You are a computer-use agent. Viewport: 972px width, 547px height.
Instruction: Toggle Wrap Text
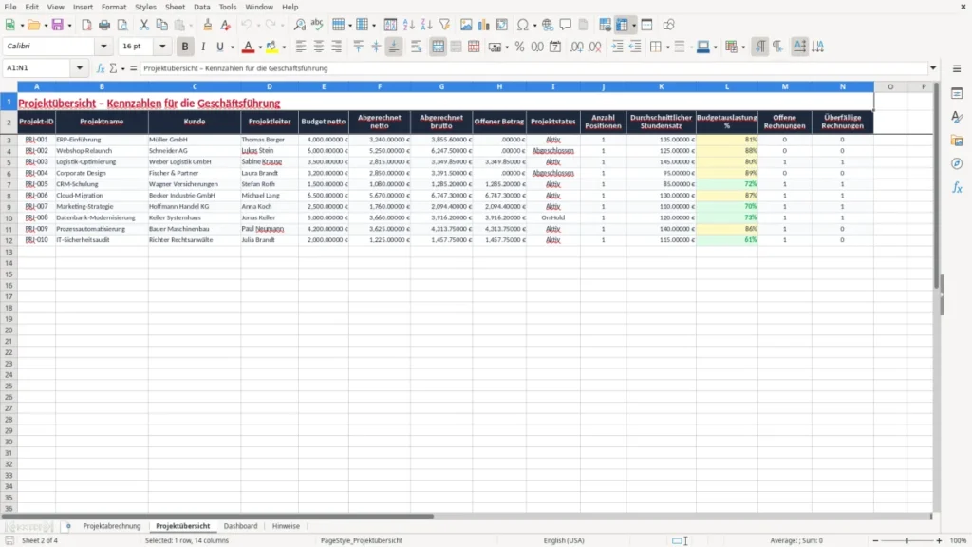tap(416, 47)
